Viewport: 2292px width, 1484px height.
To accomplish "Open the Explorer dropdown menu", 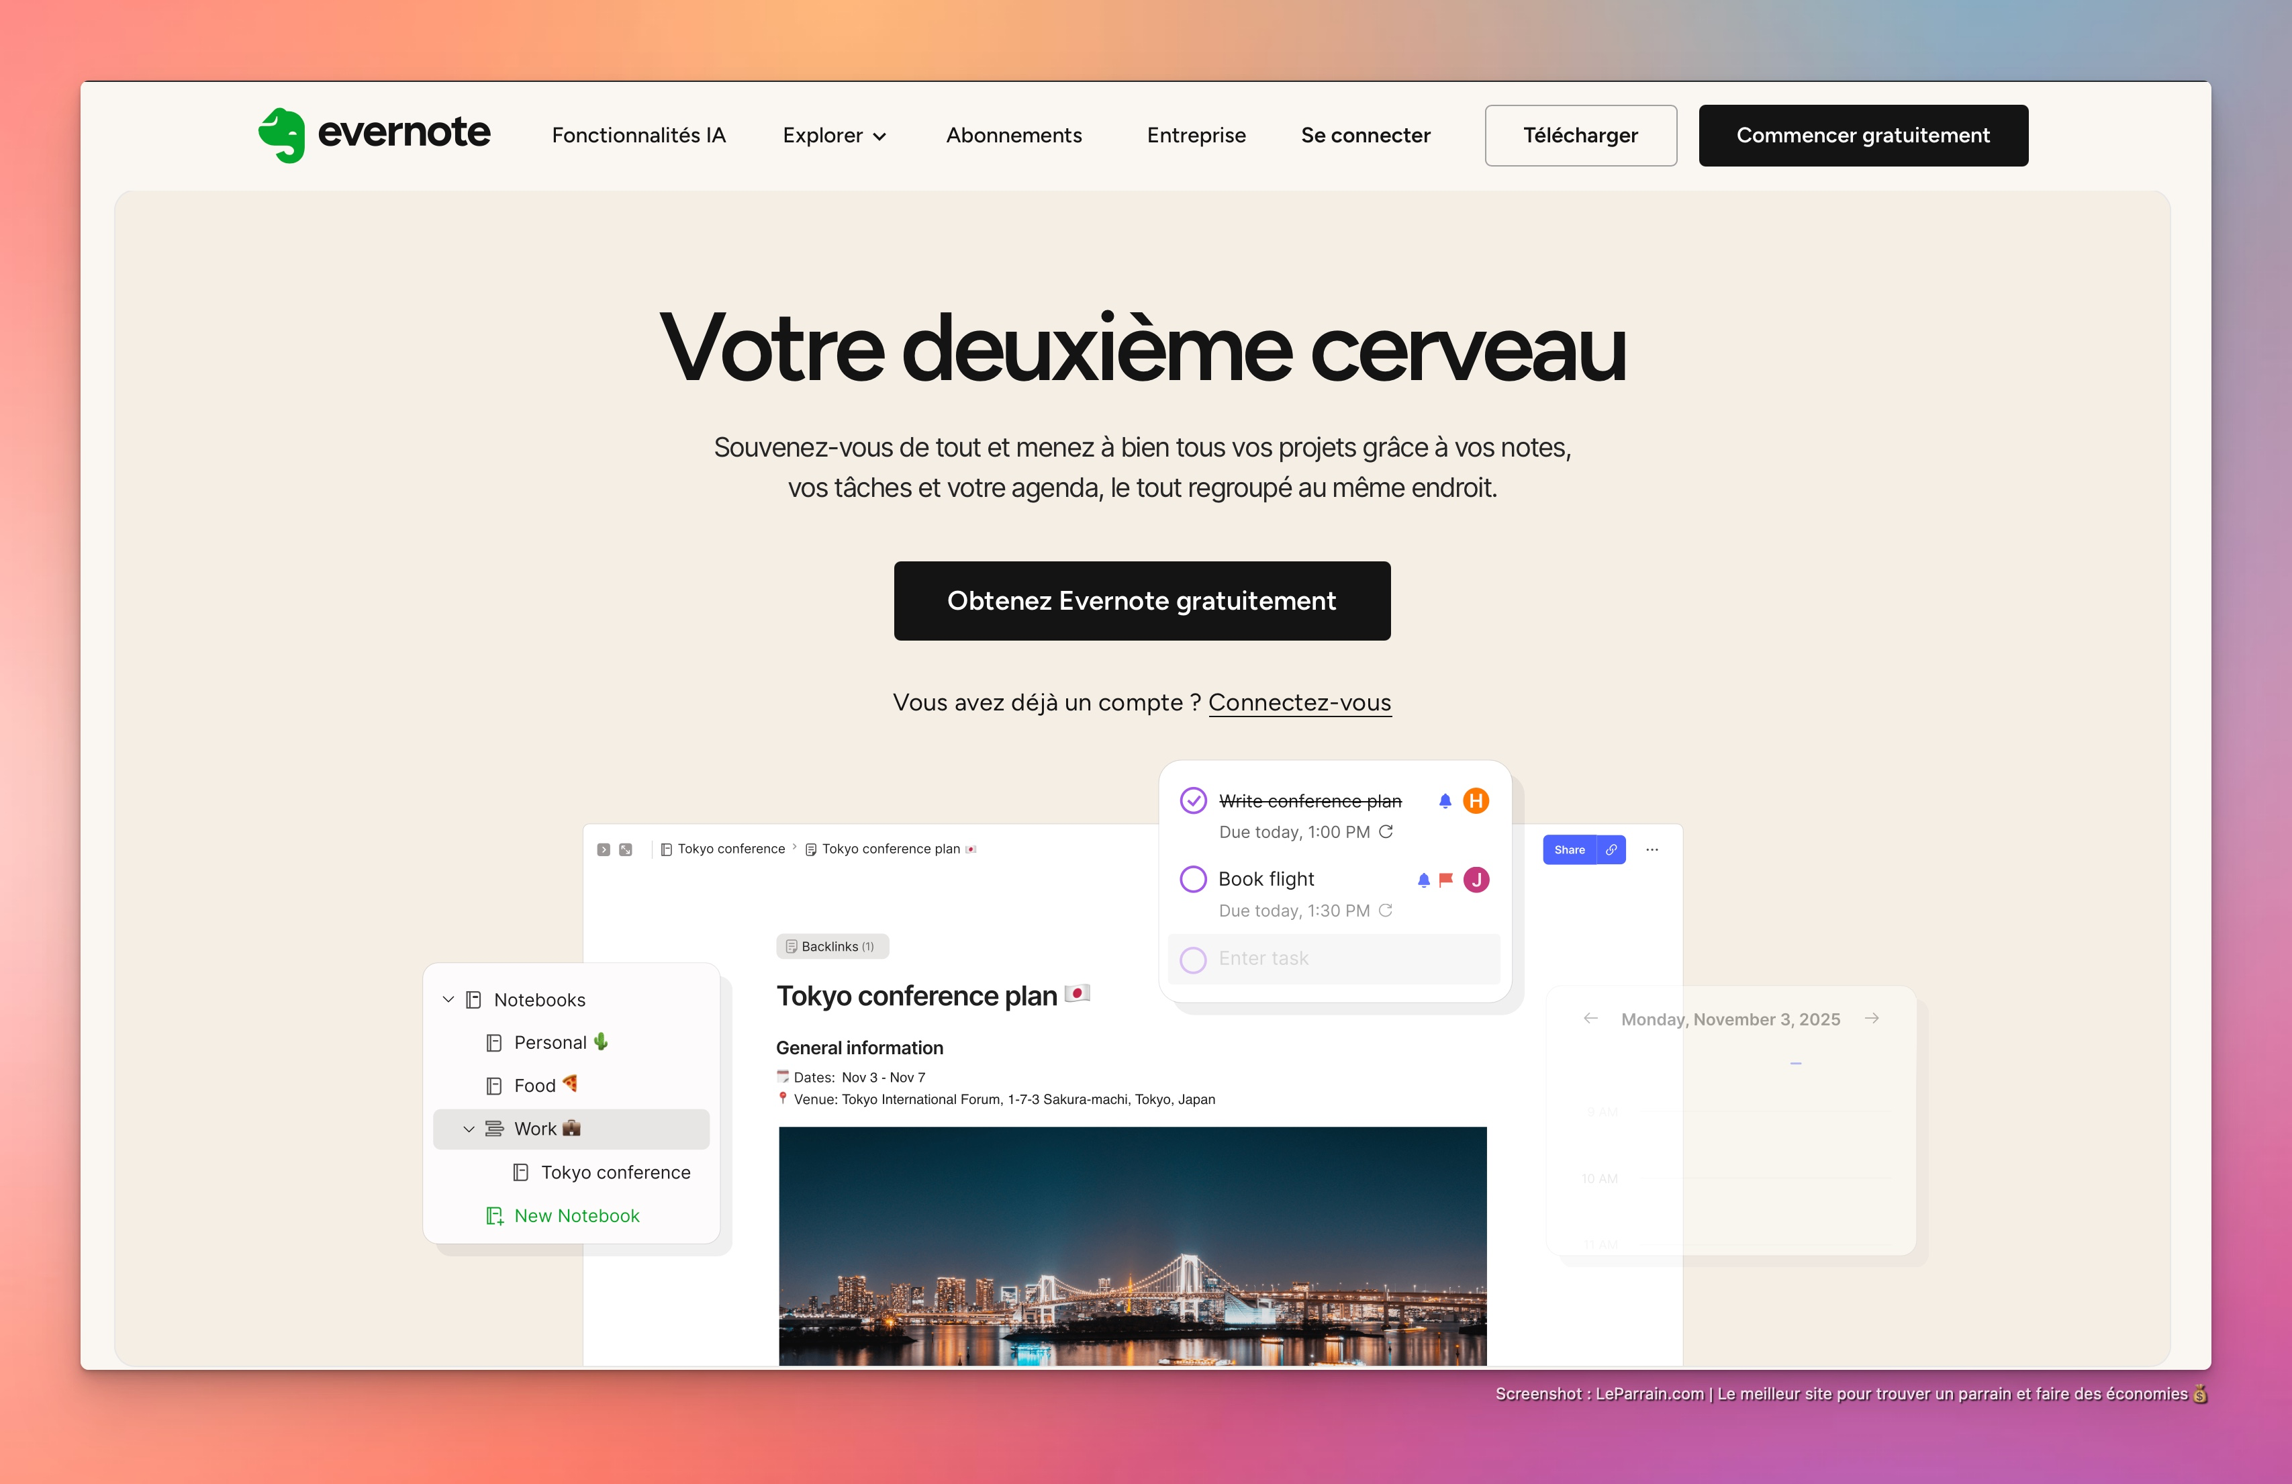I will point(834,136).
